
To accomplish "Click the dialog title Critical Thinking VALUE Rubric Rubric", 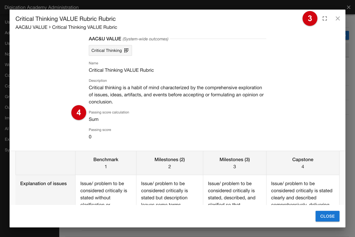I will [x=66, y=19].
